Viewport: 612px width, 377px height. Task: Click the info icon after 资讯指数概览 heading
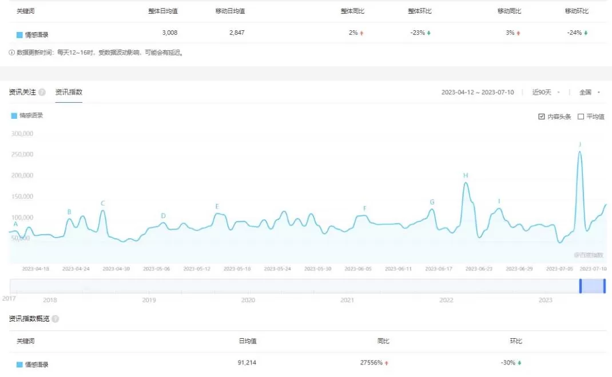pos(55,319)
